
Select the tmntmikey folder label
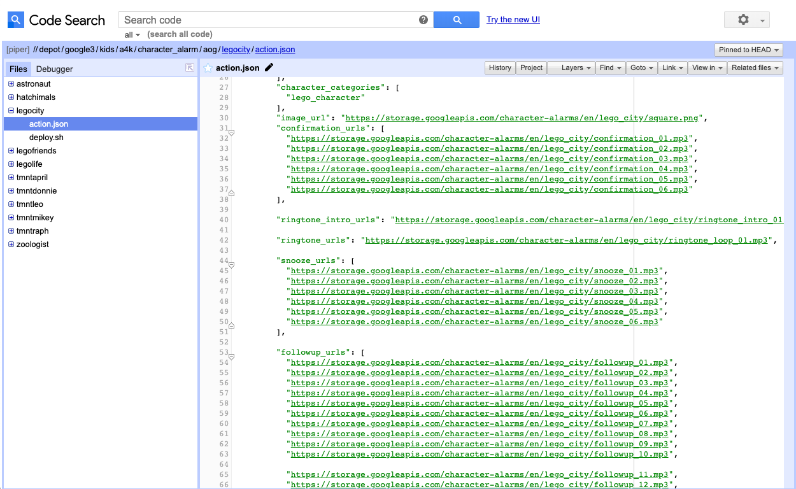coord(35,218)
